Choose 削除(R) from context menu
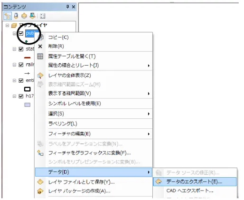This screenshot has height=200, width=244. coord(94,46)
